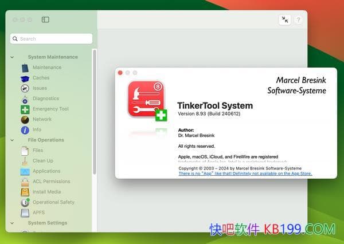This screenshot has width=344, height=244.
Task: Collapse the File Operations section
Action: pyautogui.click(x=12, y=140)
